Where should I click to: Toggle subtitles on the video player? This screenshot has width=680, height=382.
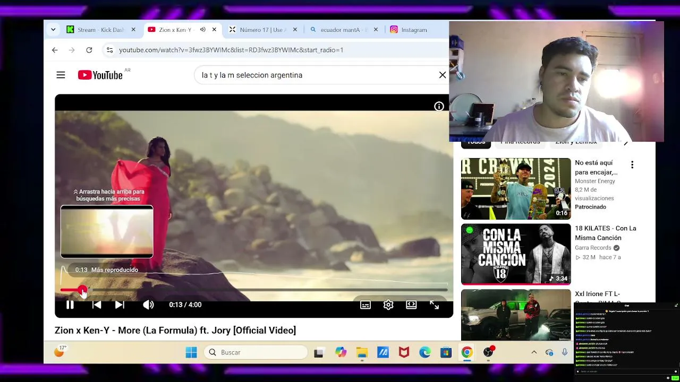click(x=365, y=305)
